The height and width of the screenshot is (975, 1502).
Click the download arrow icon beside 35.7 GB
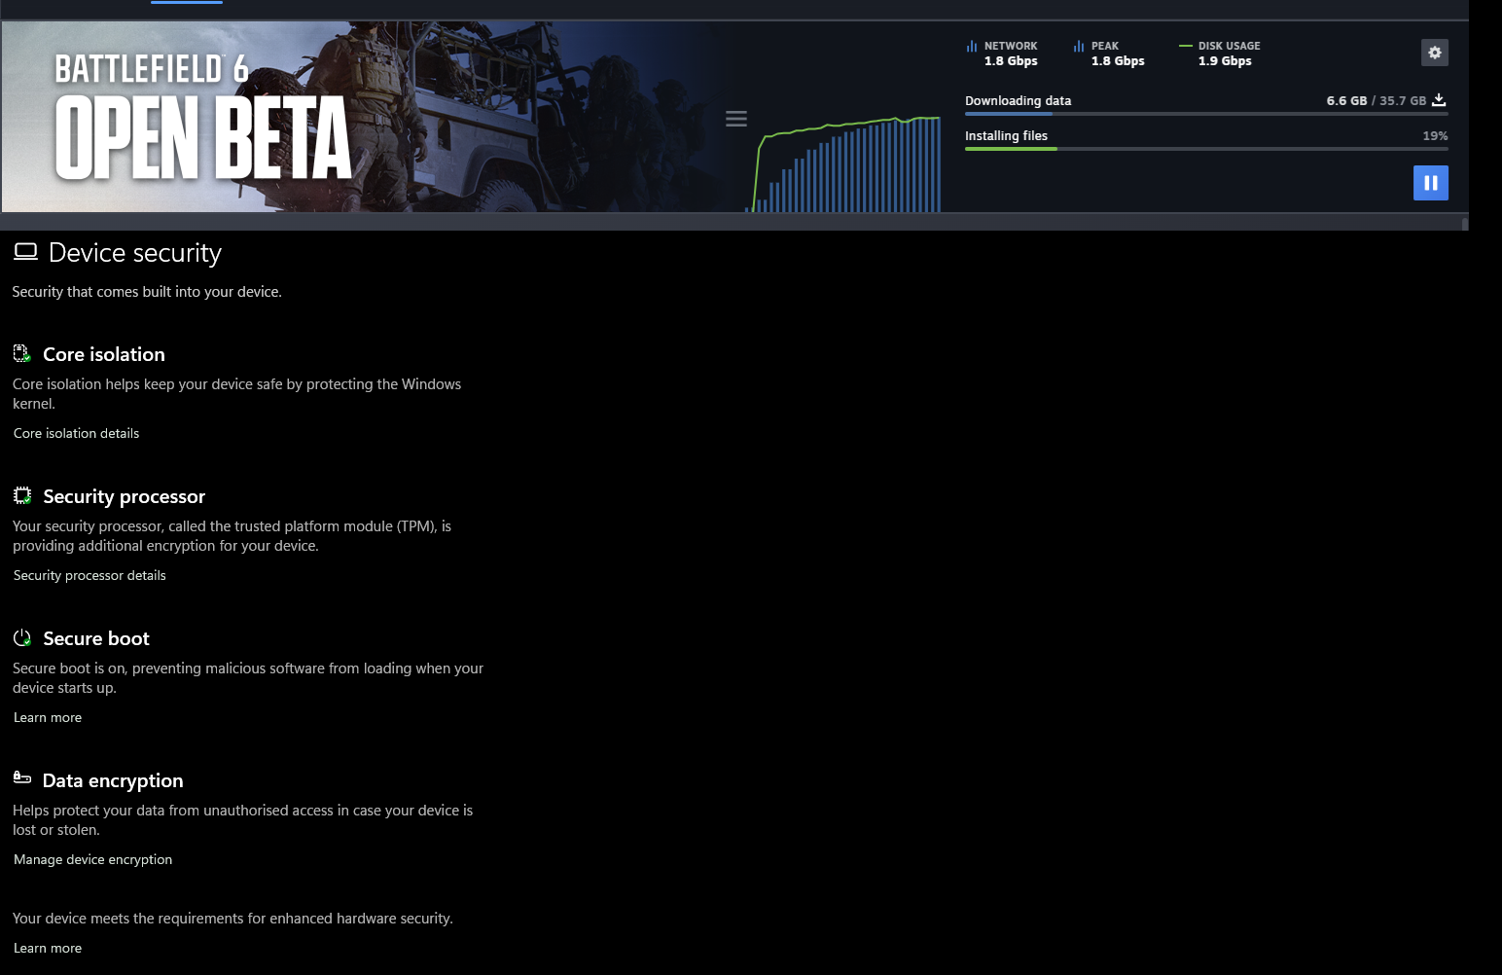pos(1439,100)
